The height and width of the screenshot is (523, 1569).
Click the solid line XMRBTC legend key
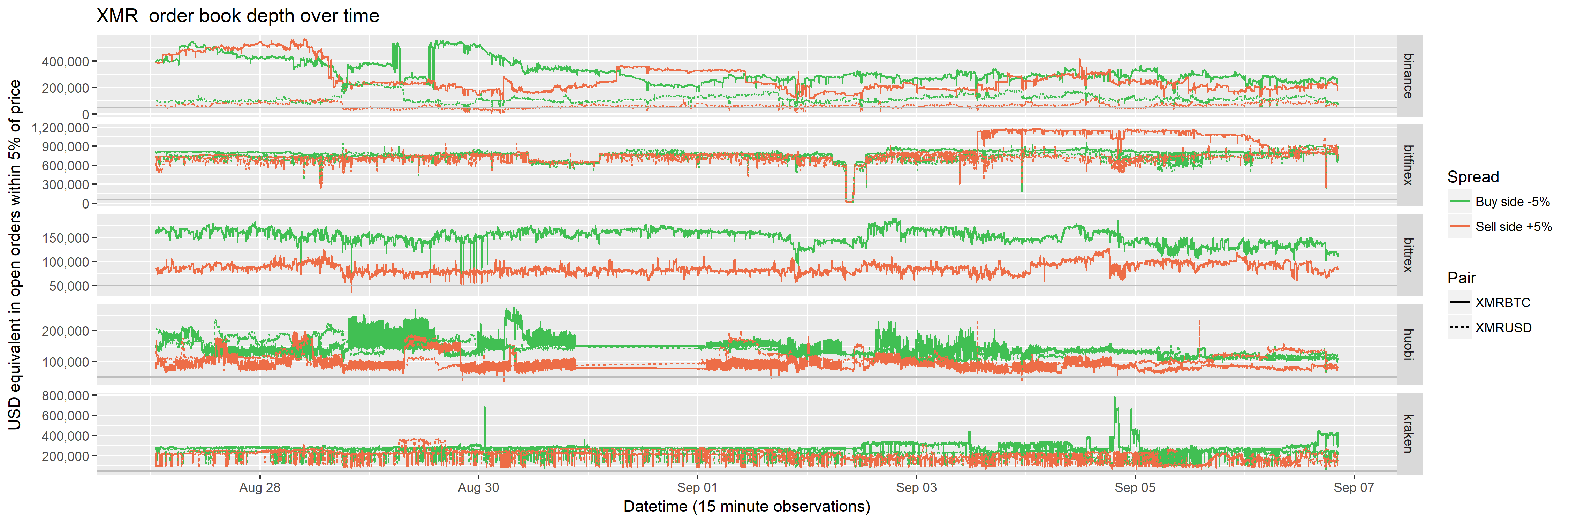[x=1460, y=303]
